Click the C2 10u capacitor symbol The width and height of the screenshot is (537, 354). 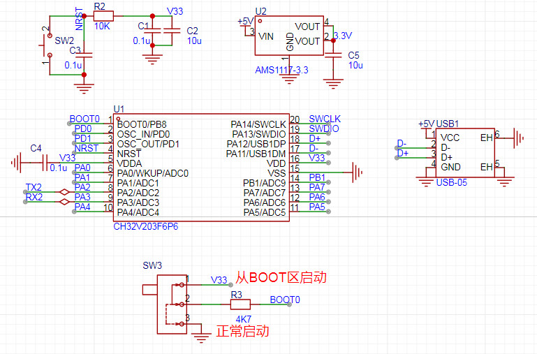[172, 30]
